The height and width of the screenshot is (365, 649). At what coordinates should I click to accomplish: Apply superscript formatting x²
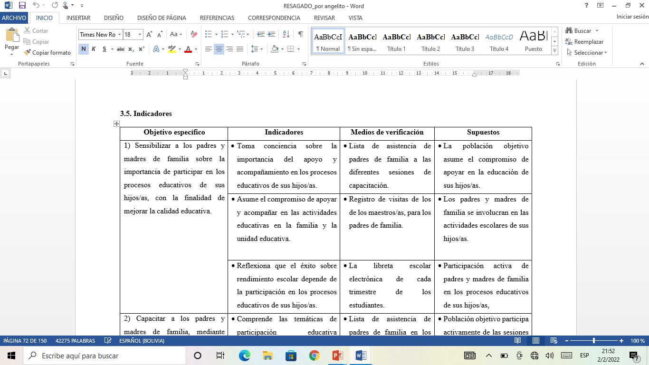142,49
